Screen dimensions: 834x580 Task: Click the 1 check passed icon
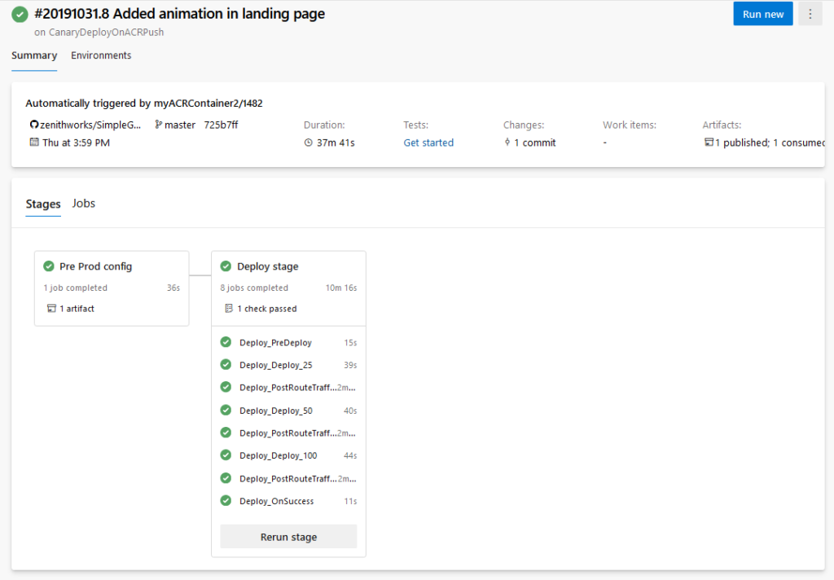point(229,309)
